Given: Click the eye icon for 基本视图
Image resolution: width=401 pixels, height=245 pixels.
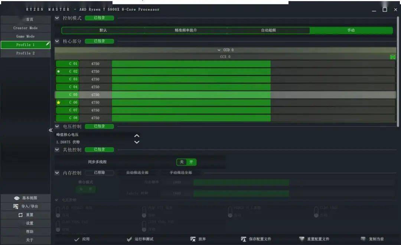Looking at the screenshot, I should click(17, 198).
